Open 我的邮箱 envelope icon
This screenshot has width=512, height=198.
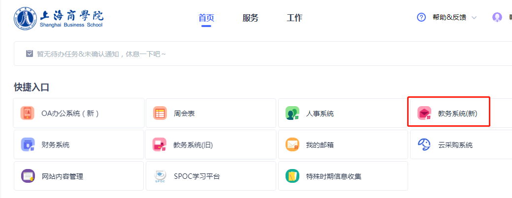coord(292,144)
